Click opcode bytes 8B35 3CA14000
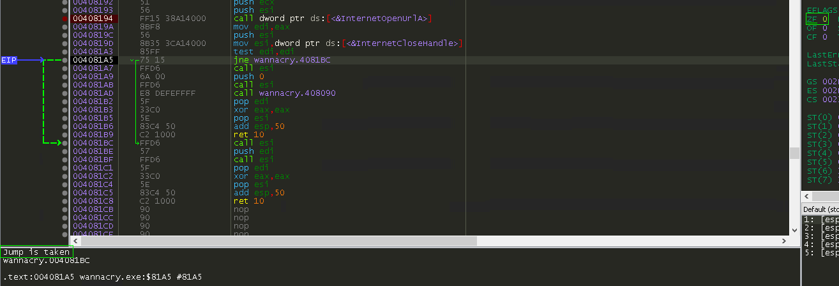This screenshot has height=286, width=839. click(x=173, y=43)
